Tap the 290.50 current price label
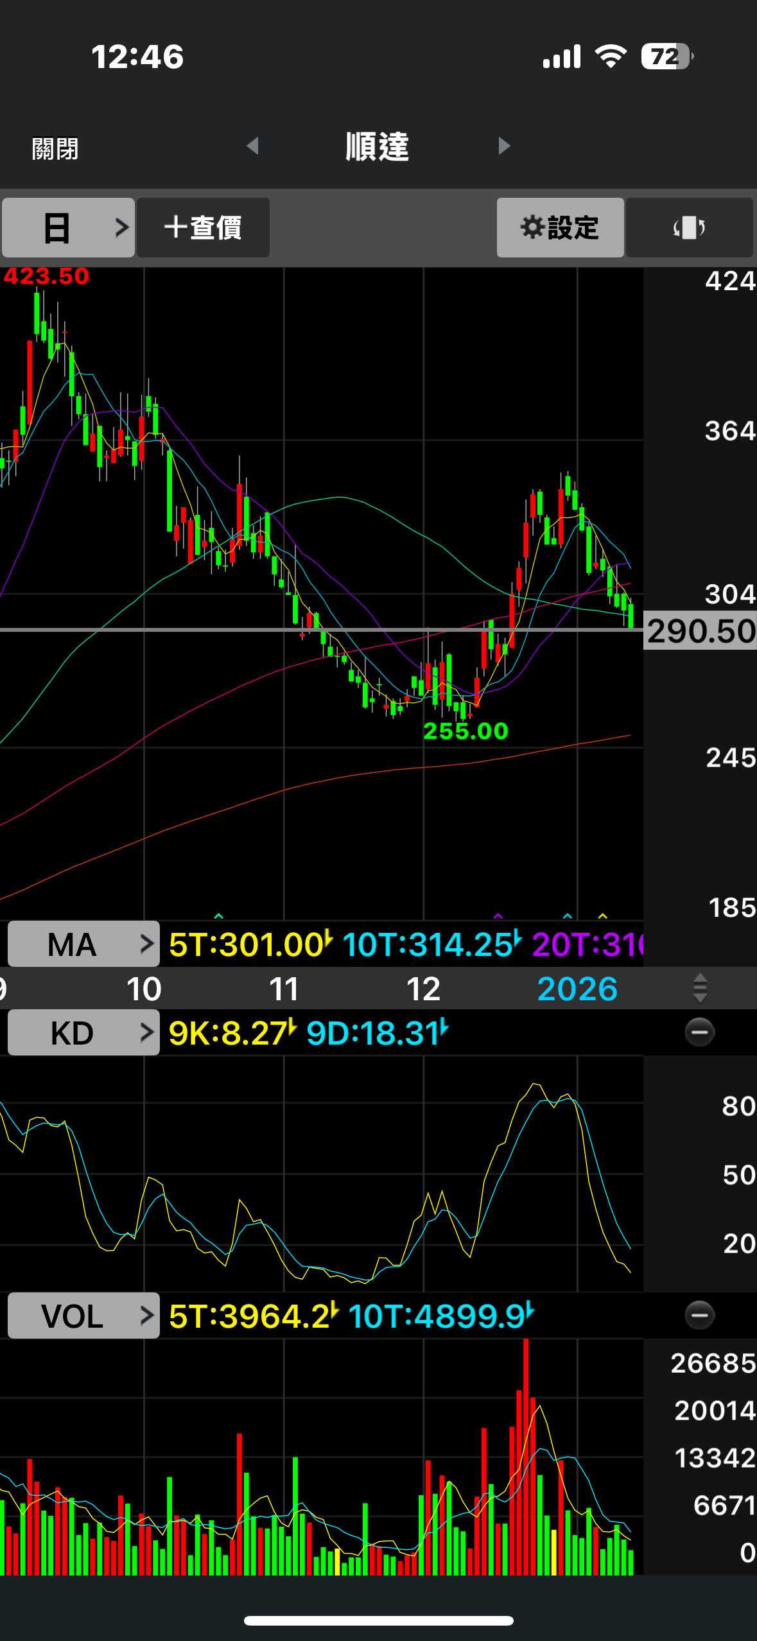 700,630
